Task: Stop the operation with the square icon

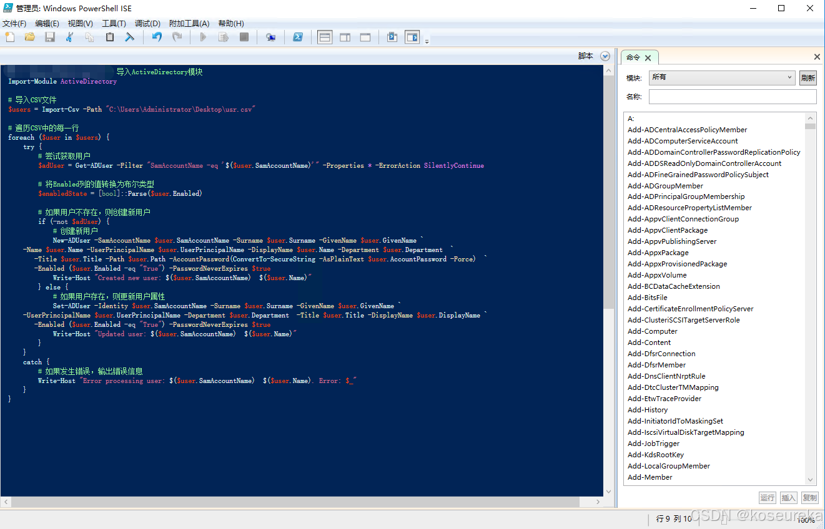Action: tap(244, 37)
